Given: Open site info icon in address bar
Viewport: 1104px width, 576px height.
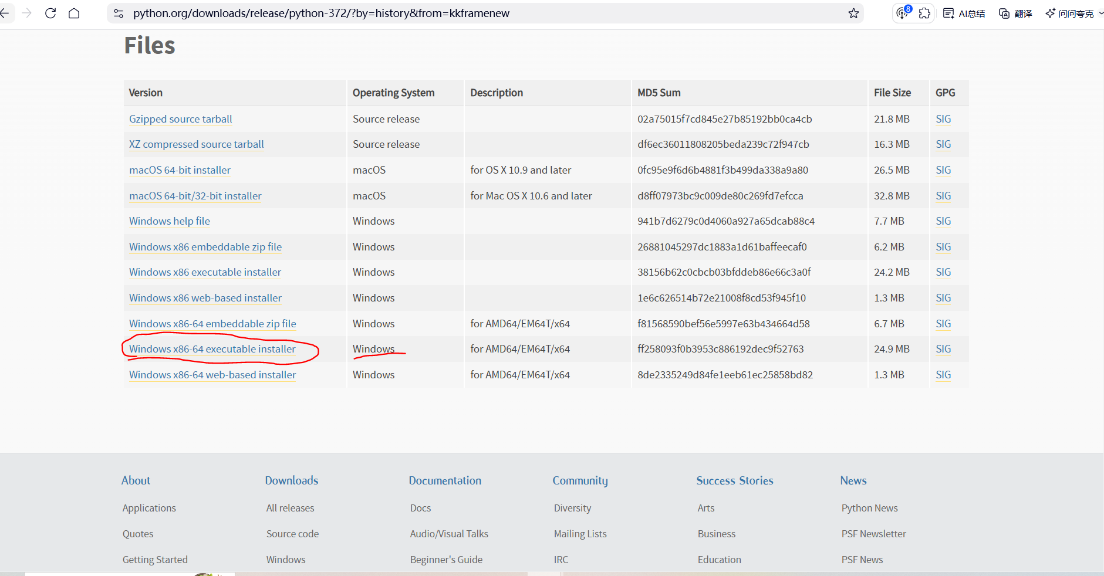Looking at the screenshot, I should [119, 13].
